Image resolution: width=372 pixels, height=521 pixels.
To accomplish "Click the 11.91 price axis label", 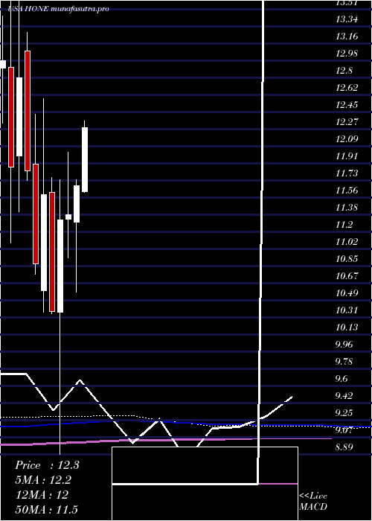I will 347,156.
